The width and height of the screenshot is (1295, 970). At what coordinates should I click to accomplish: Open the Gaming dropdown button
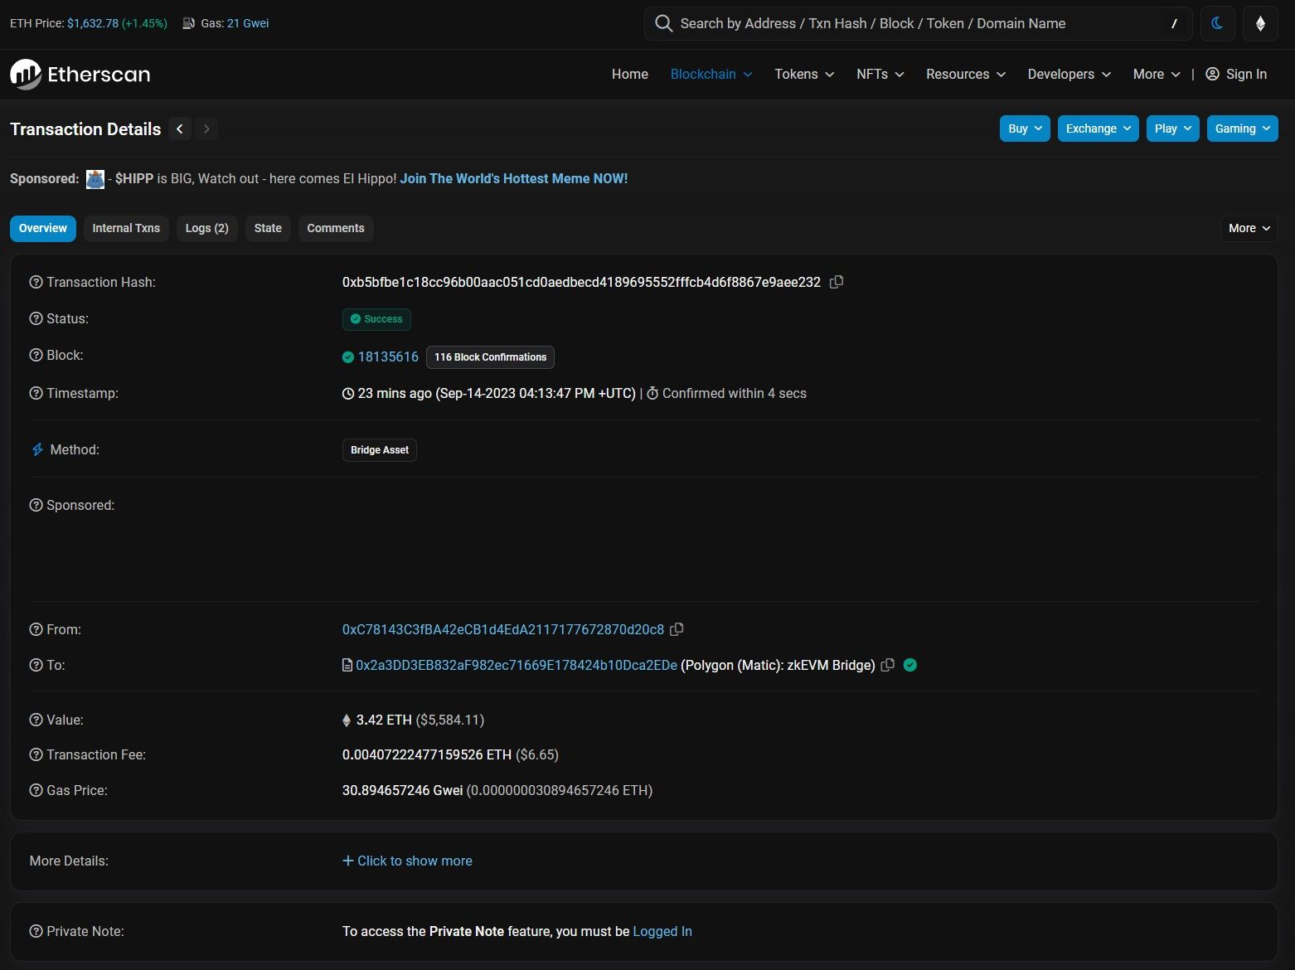pos(1242,129)
